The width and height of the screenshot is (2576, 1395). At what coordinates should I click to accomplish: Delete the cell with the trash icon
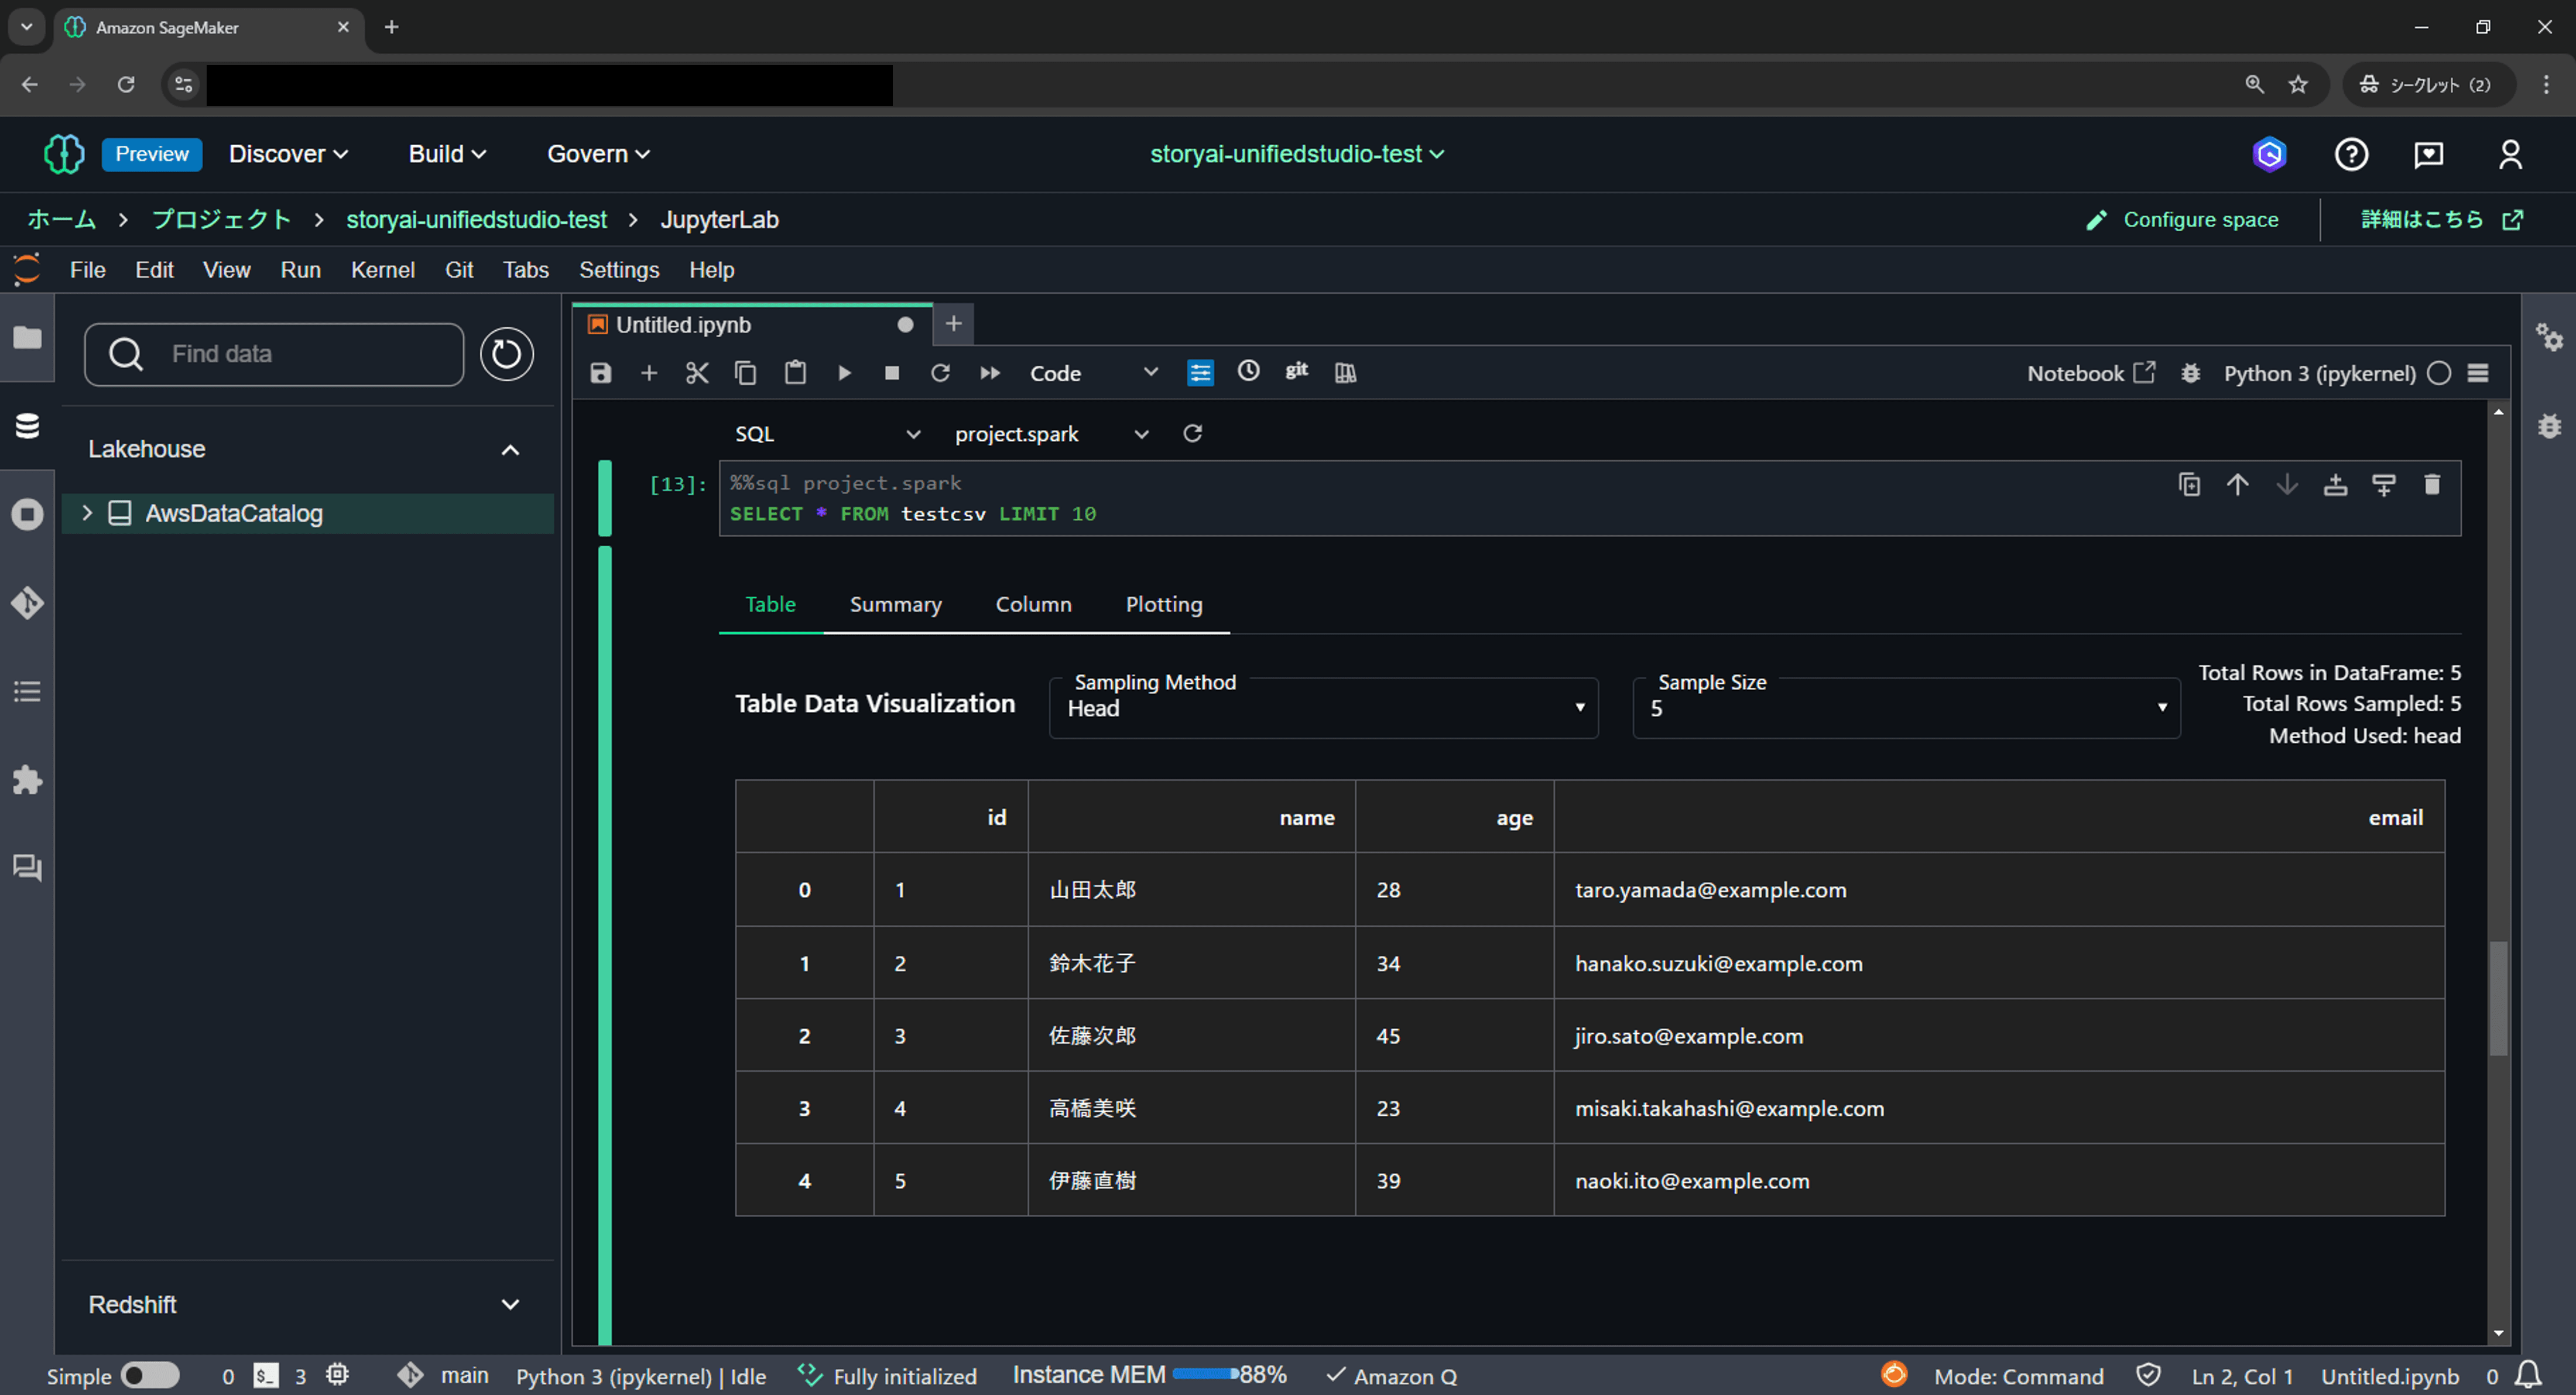2433,485
